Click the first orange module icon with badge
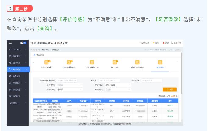The height and width of the screenshot is (131, 208). [x=47, y=62]
